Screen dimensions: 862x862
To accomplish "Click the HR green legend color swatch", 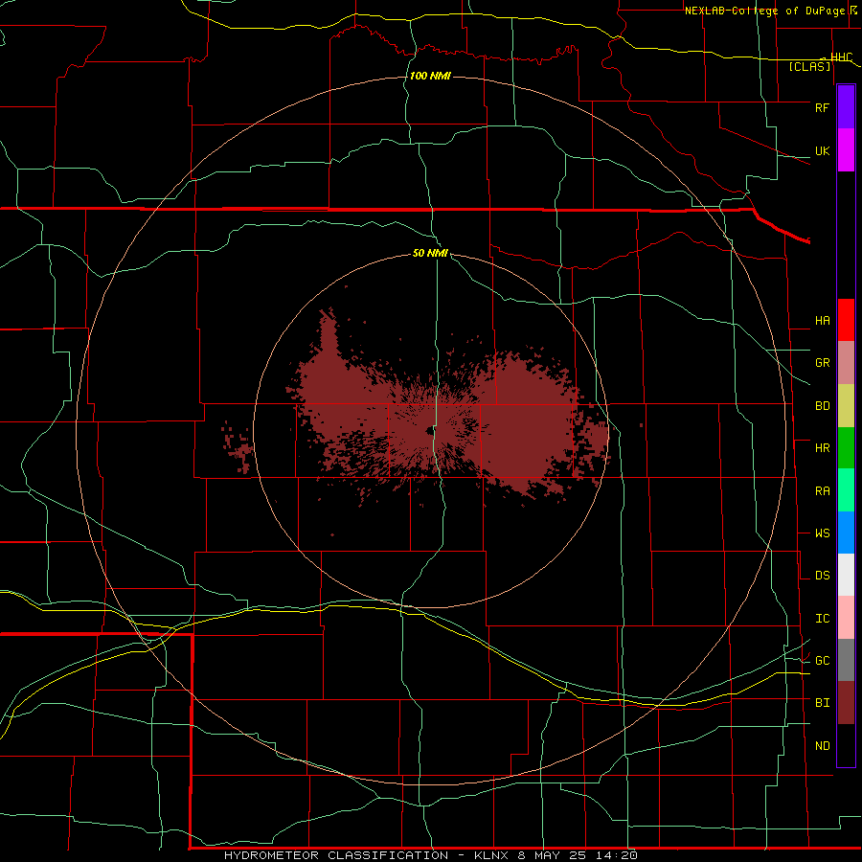I will click(846, 448).
